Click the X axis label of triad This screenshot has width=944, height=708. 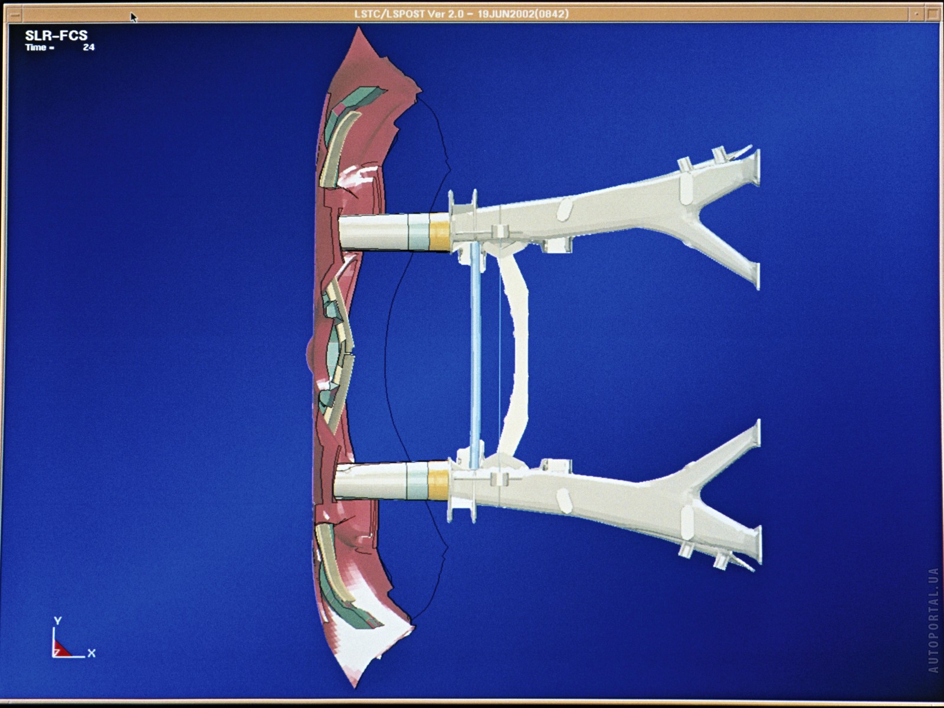pos(91,653)
